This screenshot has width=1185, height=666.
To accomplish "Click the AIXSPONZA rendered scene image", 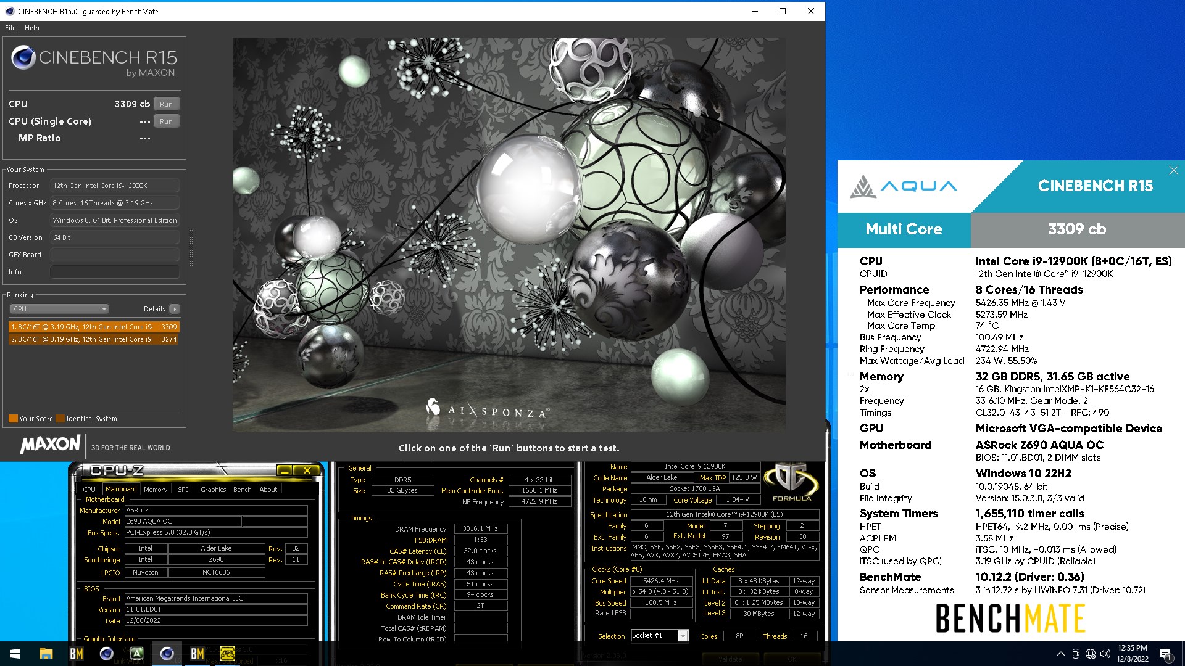I will point(509,234).
